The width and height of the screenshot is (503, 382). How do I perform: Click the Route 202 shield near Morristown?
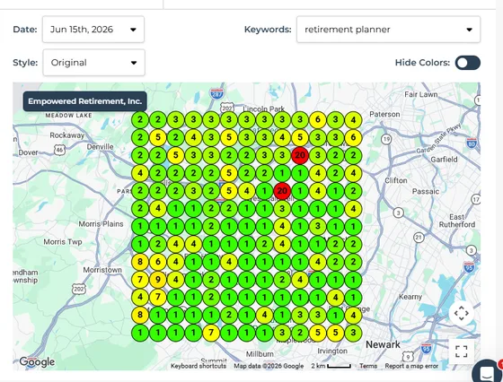click(79, 289)
